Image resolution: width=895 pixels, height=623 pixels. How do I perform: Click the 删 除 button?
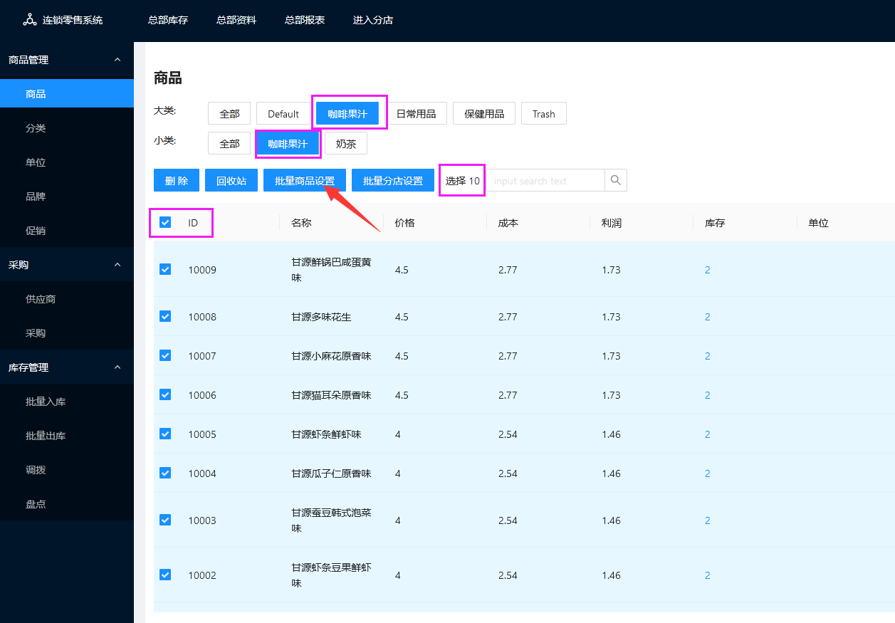tap(177, 180)
